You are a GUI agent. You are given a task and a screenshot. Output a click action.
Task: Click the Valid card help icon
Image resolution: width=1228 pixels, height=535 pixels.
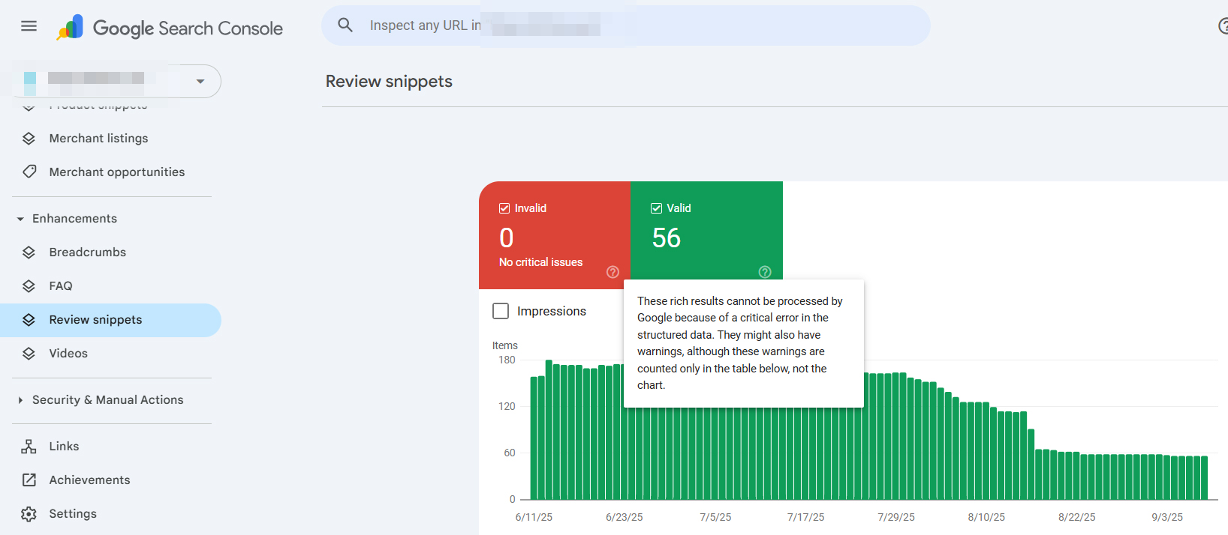pos(765,272)
